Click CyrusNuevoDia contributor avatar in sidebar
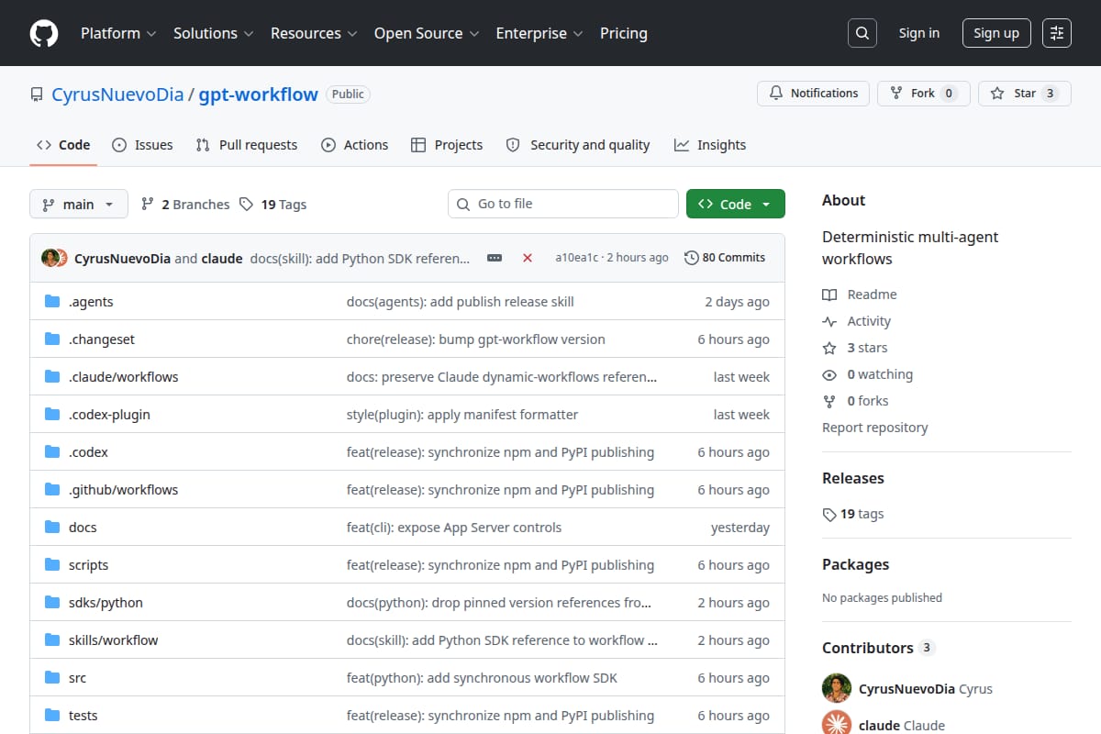The width and height of the screenshot is (1101, 734). pyautogui.click(x=837, y=688)
